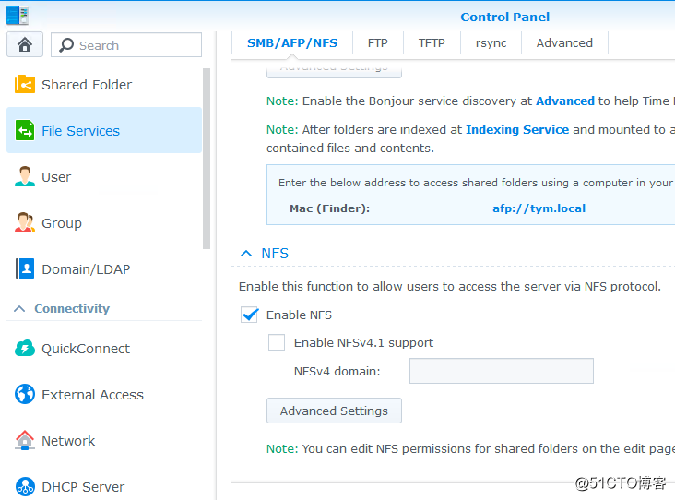Select Network label in sidebar
The image size is (675, 500).
(x=68, y=441)
